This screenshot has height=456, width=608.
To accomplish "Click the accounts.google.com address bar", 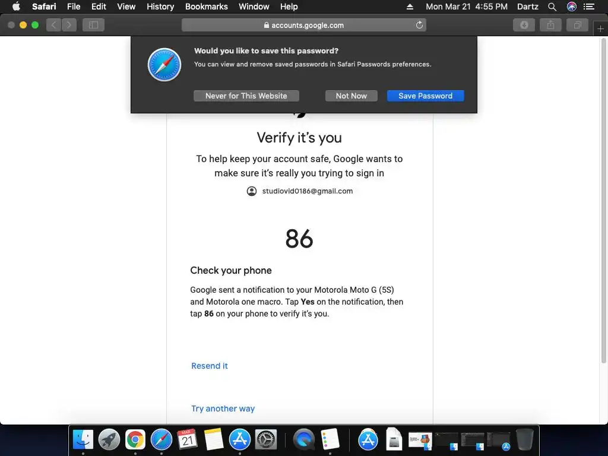I will click(x=303, y=25).
